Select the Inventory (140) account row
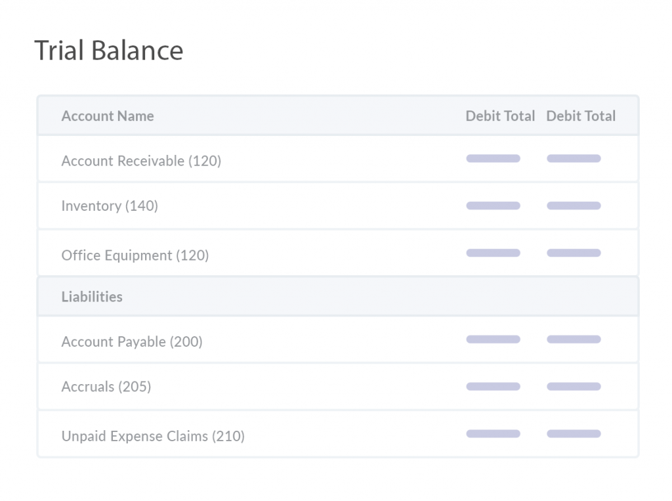 [338, 206]
